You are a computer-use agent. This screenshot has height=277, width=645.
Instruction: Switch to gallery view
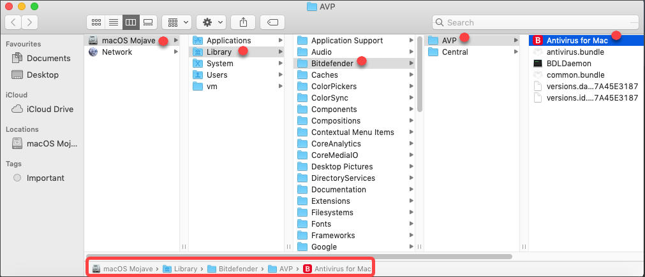point(149,22)
